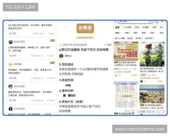
Task: Switch to the 用户 tab
Action: 162,27
